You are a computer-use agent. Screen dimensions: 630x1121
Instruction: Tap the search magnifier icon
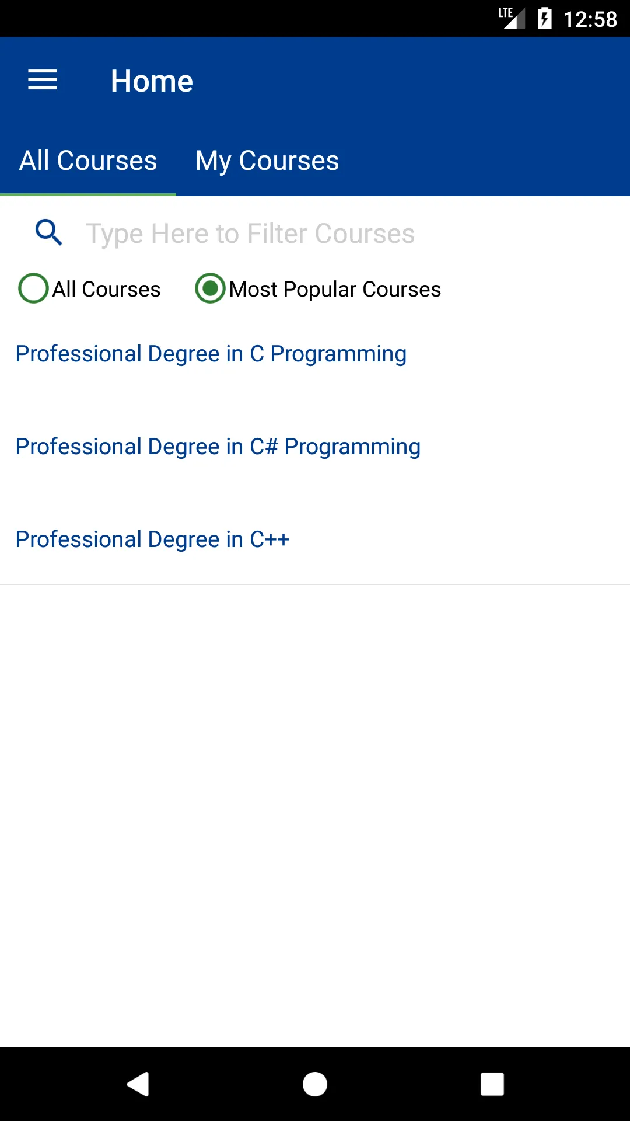[49, 233]
